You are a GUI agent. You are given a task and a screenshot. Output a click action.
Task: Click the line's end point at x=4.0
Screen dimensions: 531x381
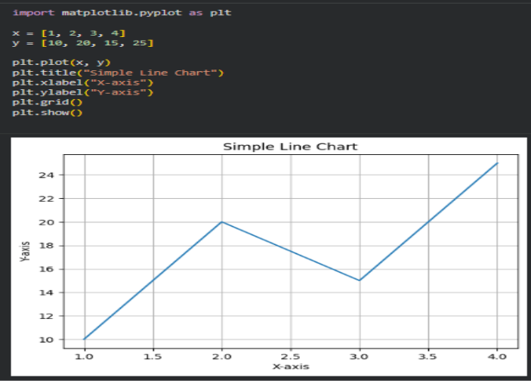496,163
